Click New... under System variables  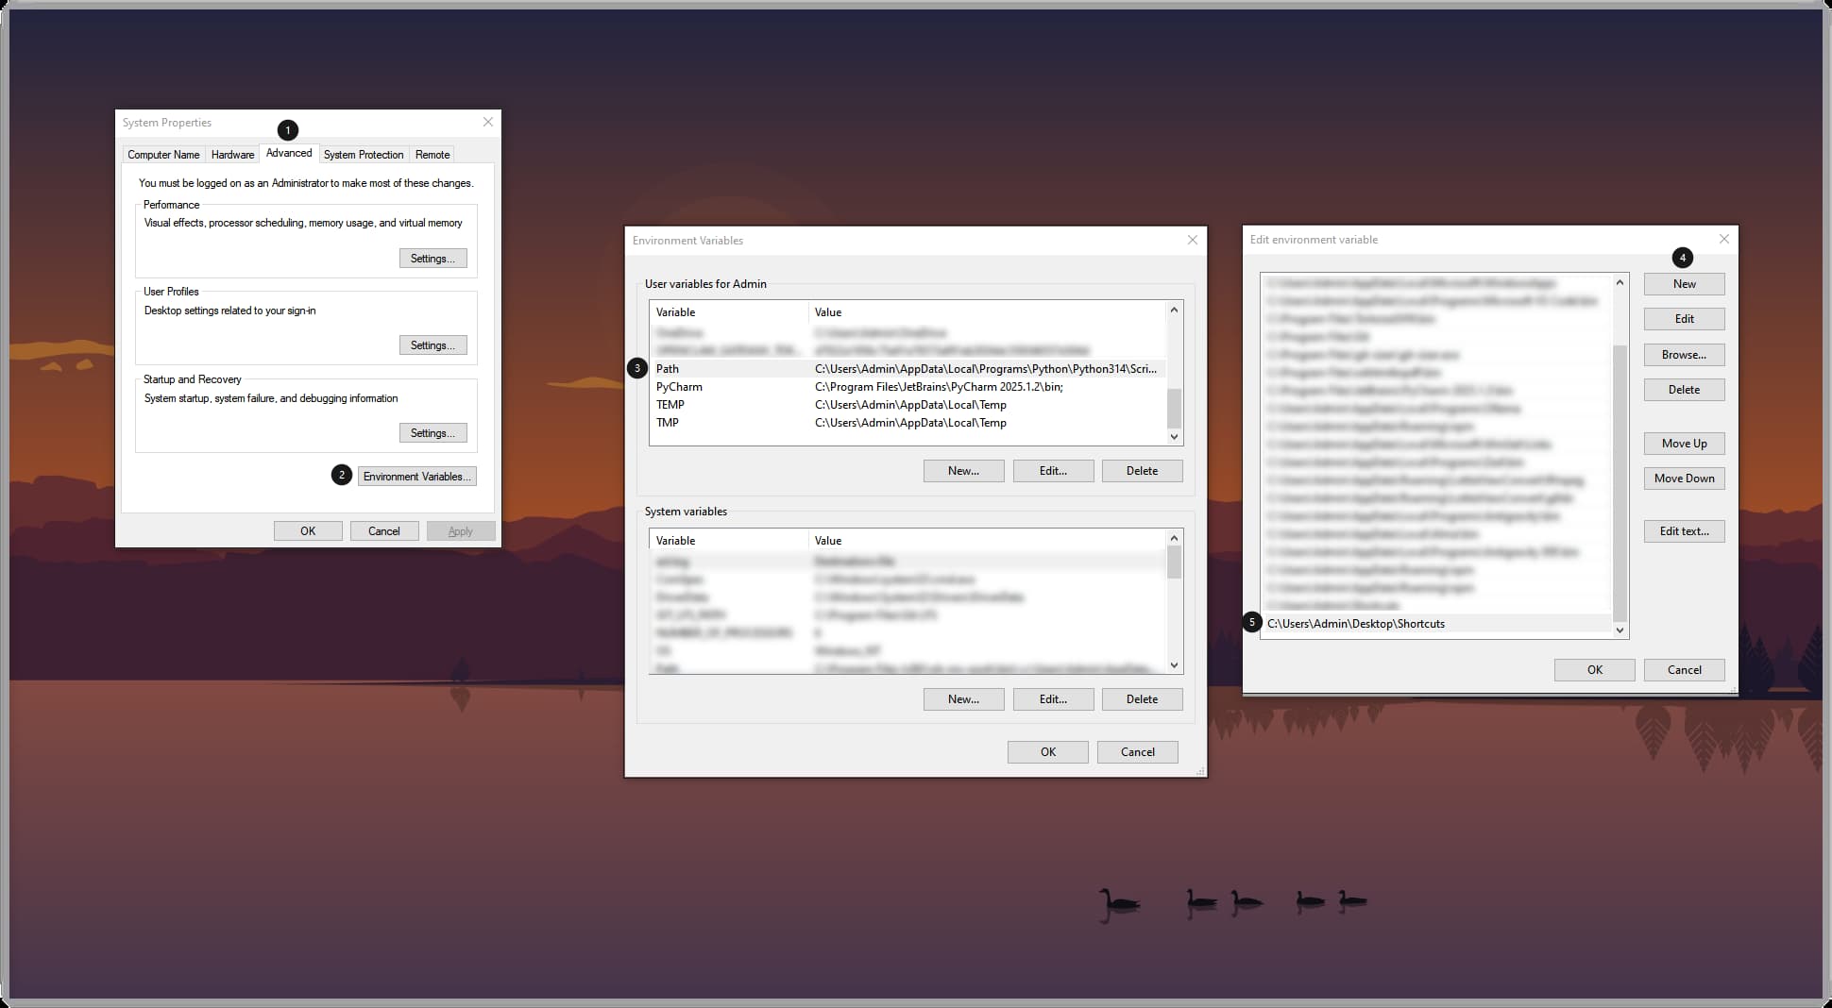pyautogui.click(x=963, y=699)
